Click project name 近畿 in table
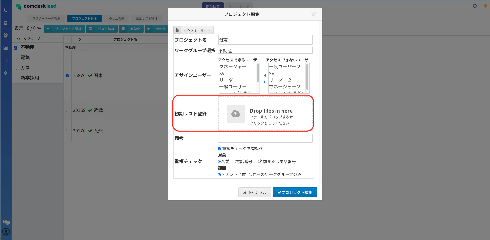The width and height of the screenshot is (490, 240). point(98,110)
